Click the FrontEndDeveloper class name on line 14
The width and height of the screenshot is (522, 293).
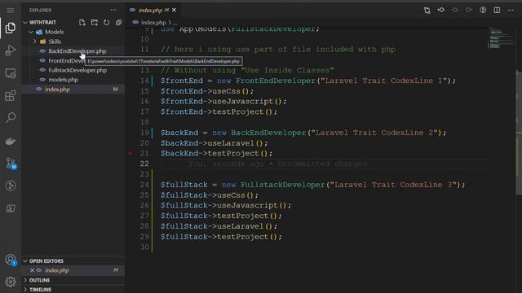(x=276, y=81)
